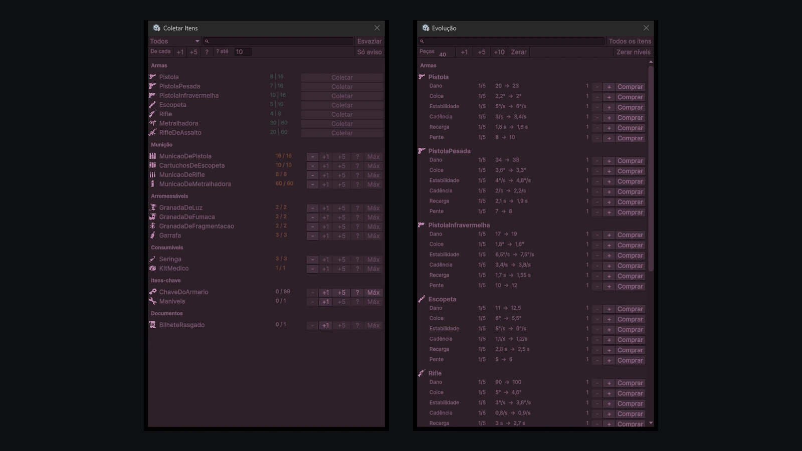Image resolution: width=802 pixels, height=451 pixels.
Task: Click Zerar next to +10 in Evolução
Action: 519,52
